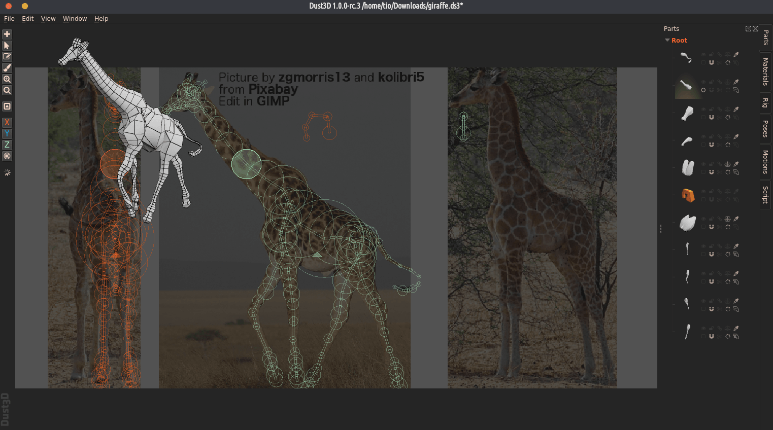
Task: Click dashed-circle icon of two-lobed part
Action: click(728, 172)
